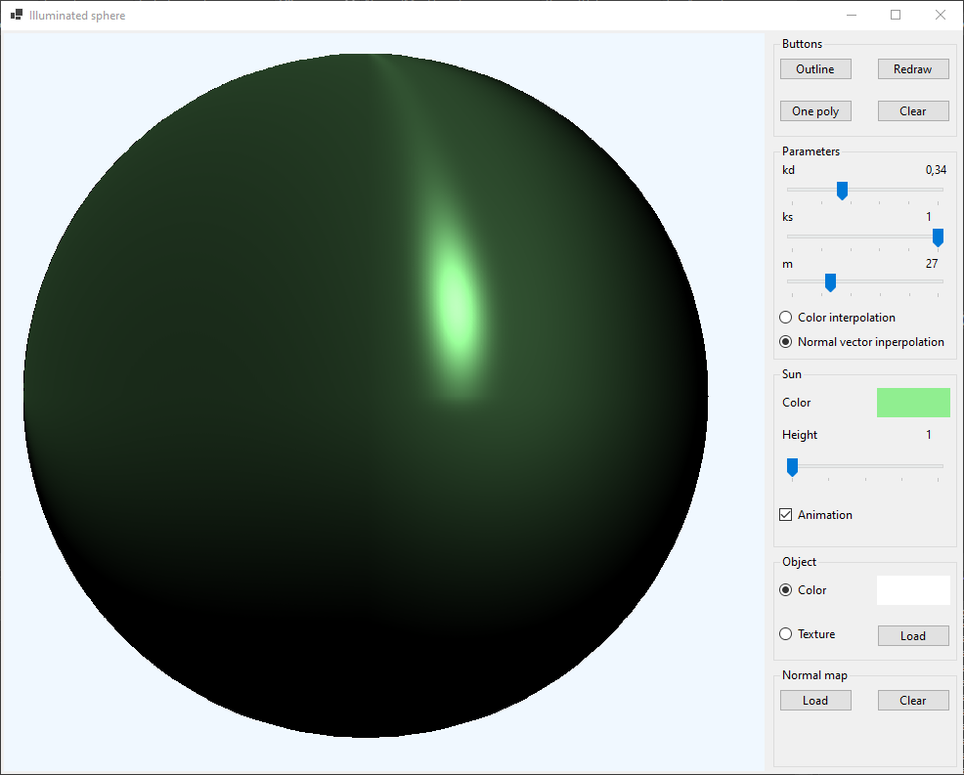Click Load in the Normal map group
The image size is (964, 775).
click(x=815, y=701)
